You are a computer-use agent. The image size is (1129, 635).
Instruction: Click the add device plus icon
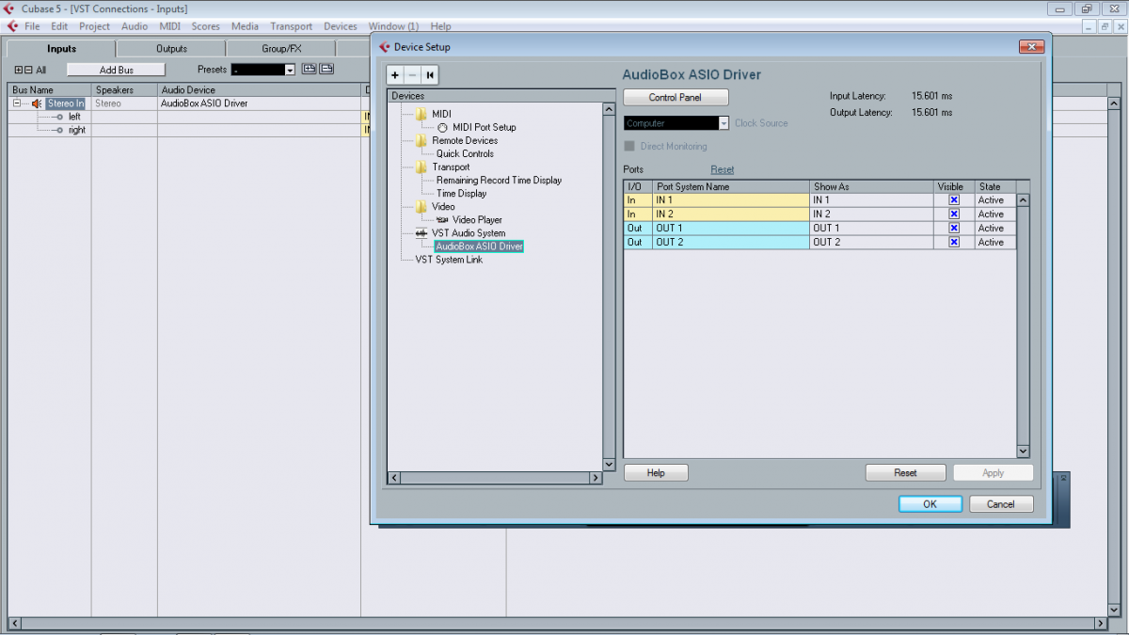click(395, 75)
